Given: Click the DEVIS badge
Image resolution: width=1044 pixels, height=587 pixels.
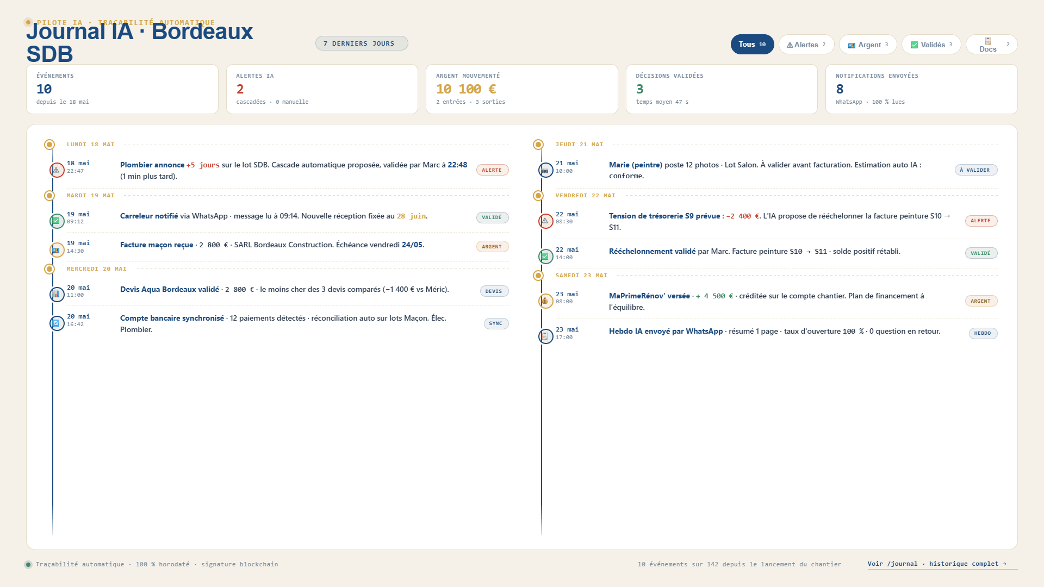Looking at the screenshot, I should coord(494,291).
